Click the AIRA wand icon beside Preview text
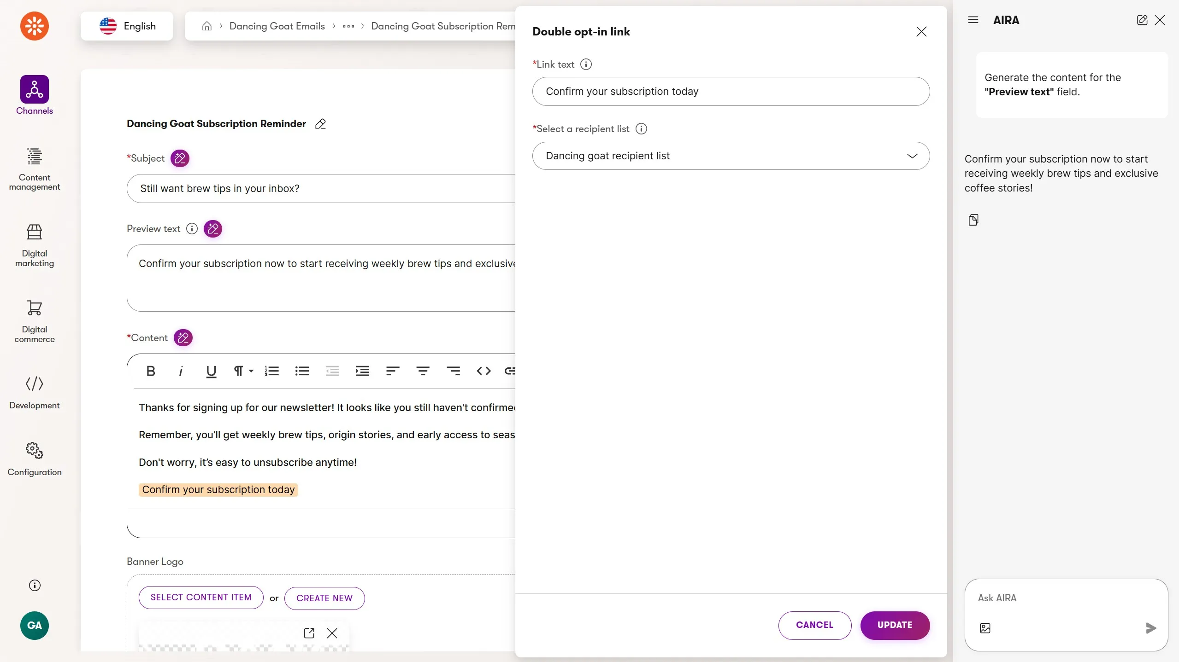1179x662 pixels. pos(212,229)
